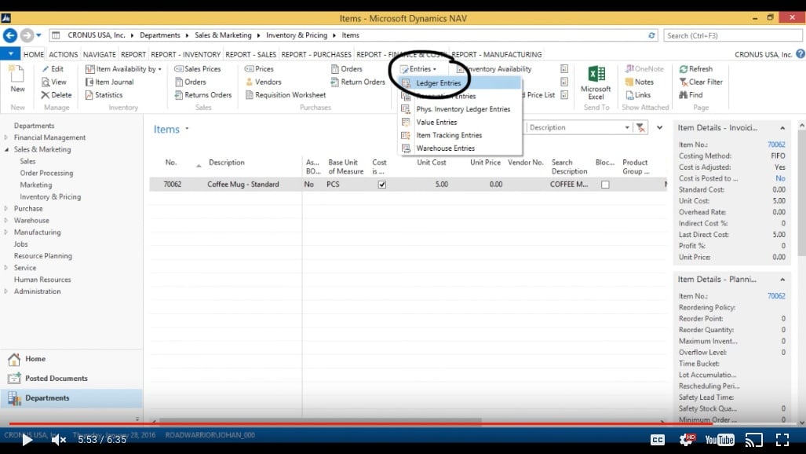Open Item No. 70062 link in Invoicing

[776, 145]
